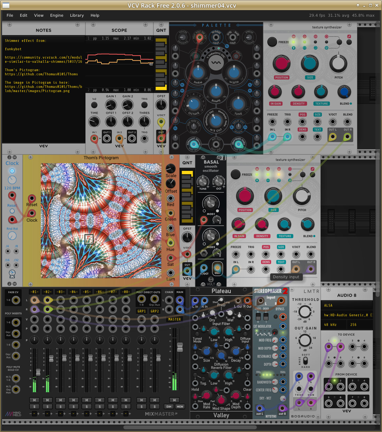
Task: Click Pictogram Hue output jack
Action: point(170,243)
